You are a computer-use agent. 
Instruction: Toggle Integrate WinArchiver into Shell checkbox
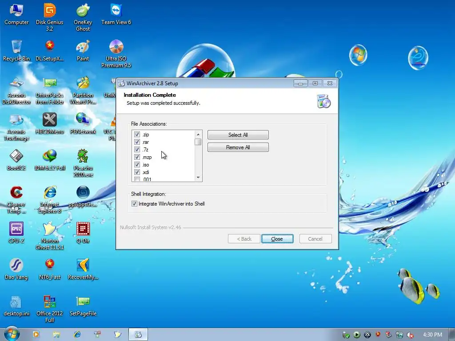coord(134,203)
